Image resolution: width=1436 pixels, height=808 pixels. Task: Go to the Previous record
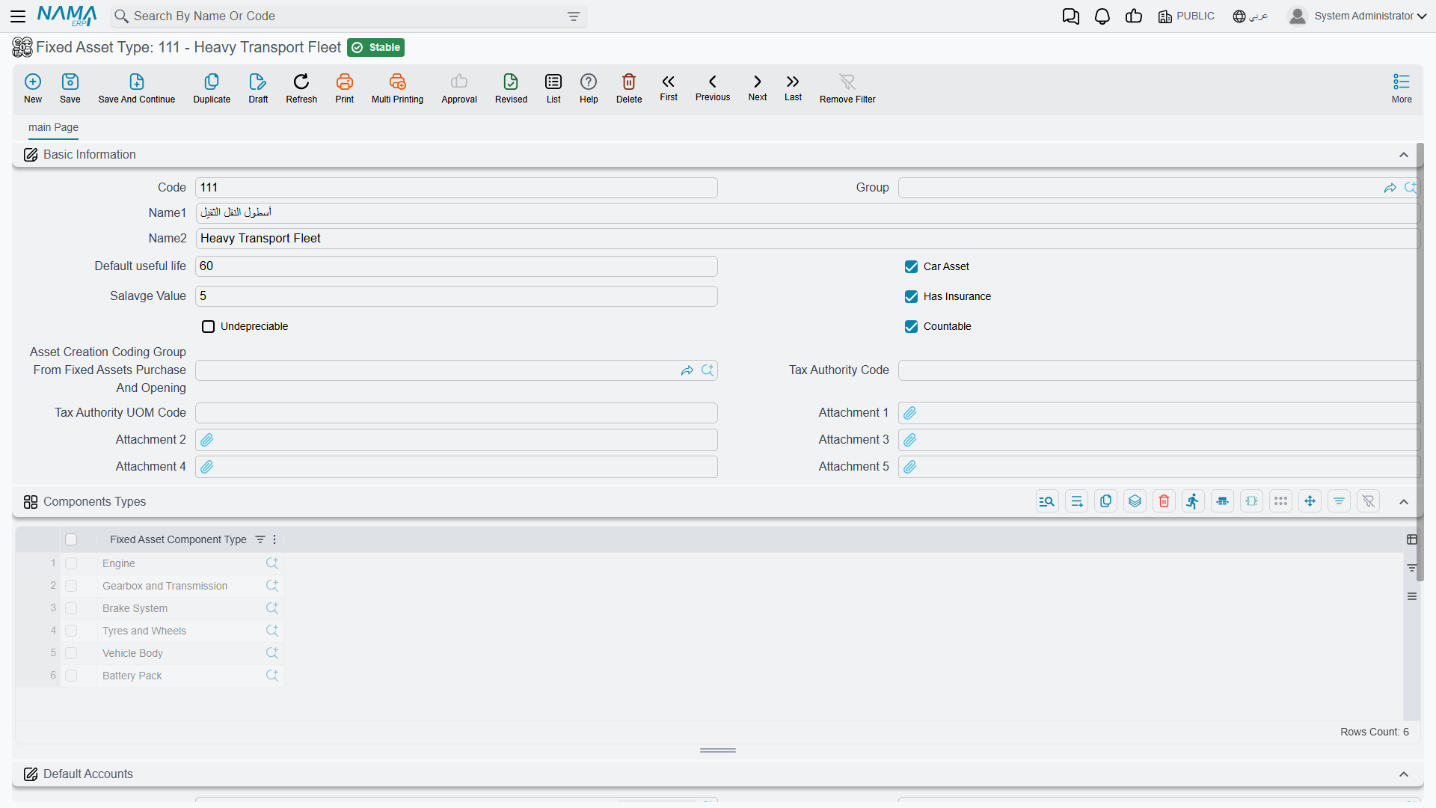[713, 88]
